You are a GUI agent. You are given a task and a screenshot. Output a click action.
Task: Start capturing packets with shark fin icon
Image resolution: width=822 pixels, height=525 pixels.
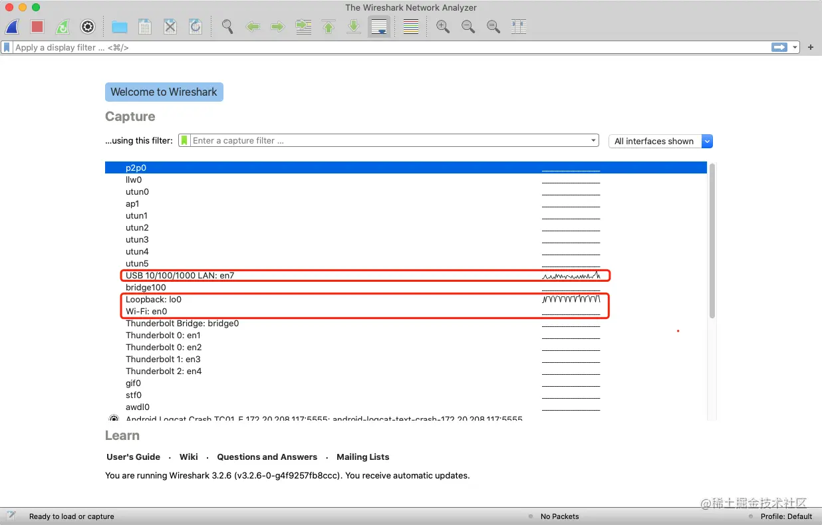tap(12, 27)
